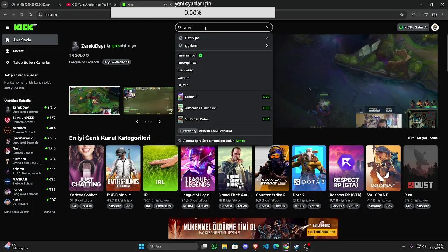Click Casual tag under Sadece Sohbet
The height and width of the screenshot is (252, 448).
pos(86,206)
